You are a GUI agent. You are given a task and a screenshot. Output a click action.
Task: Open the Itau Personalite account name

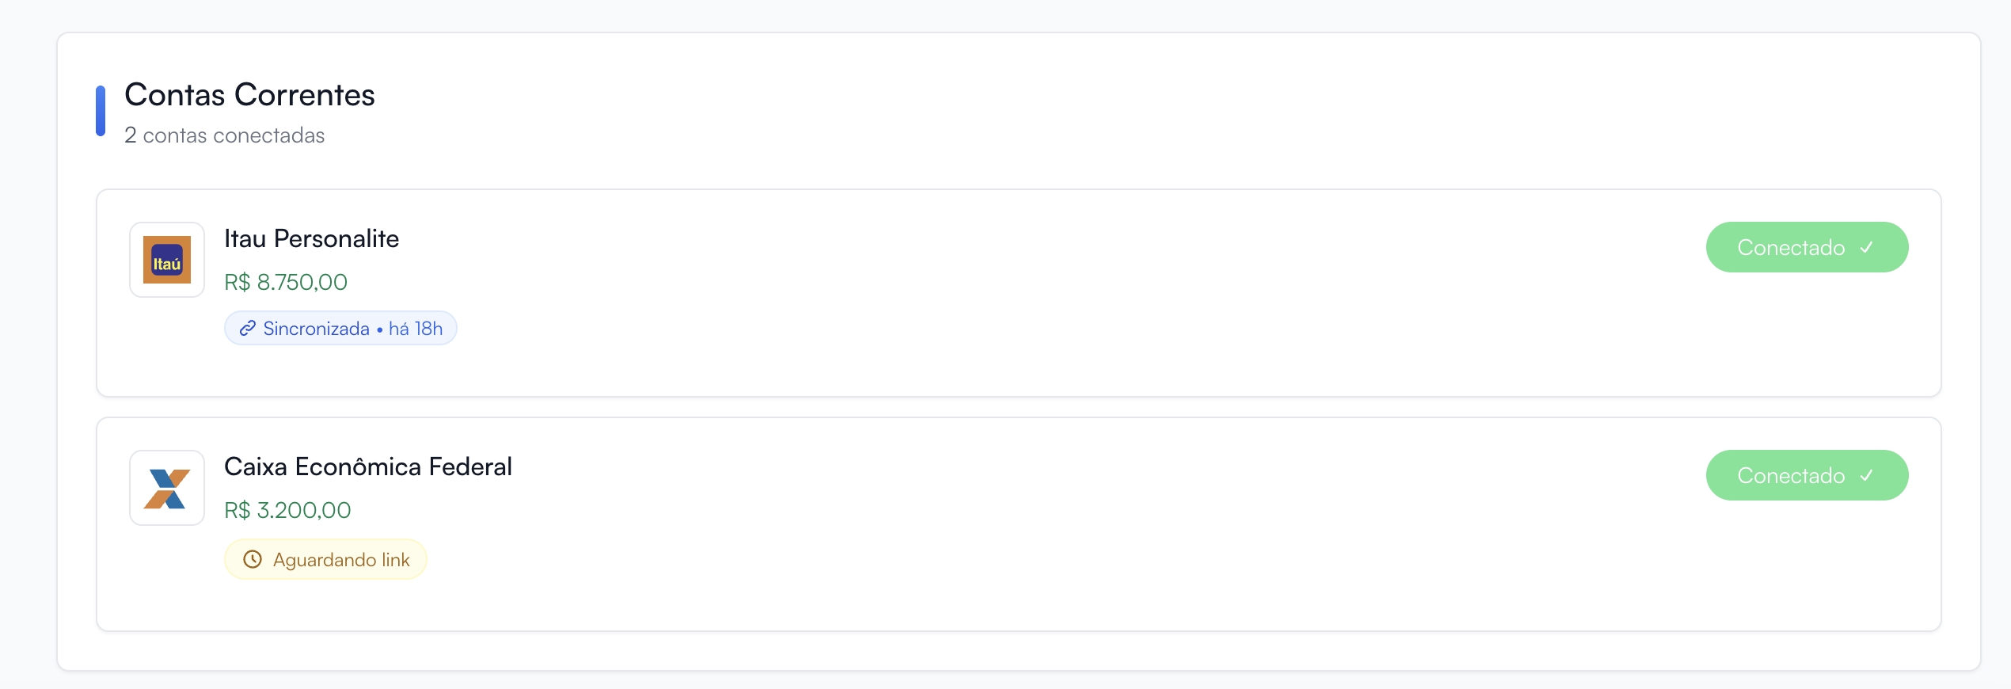click(311, 239)
